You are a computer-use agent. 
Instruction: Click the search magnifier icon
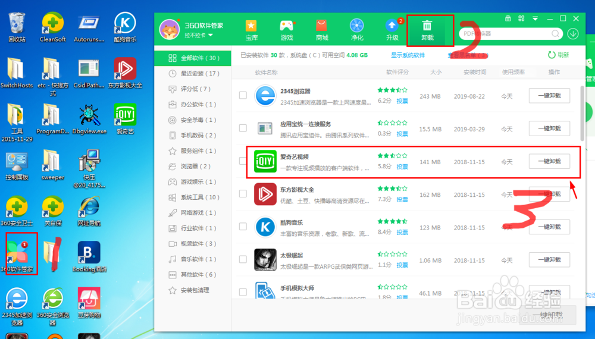pos(555,34)
